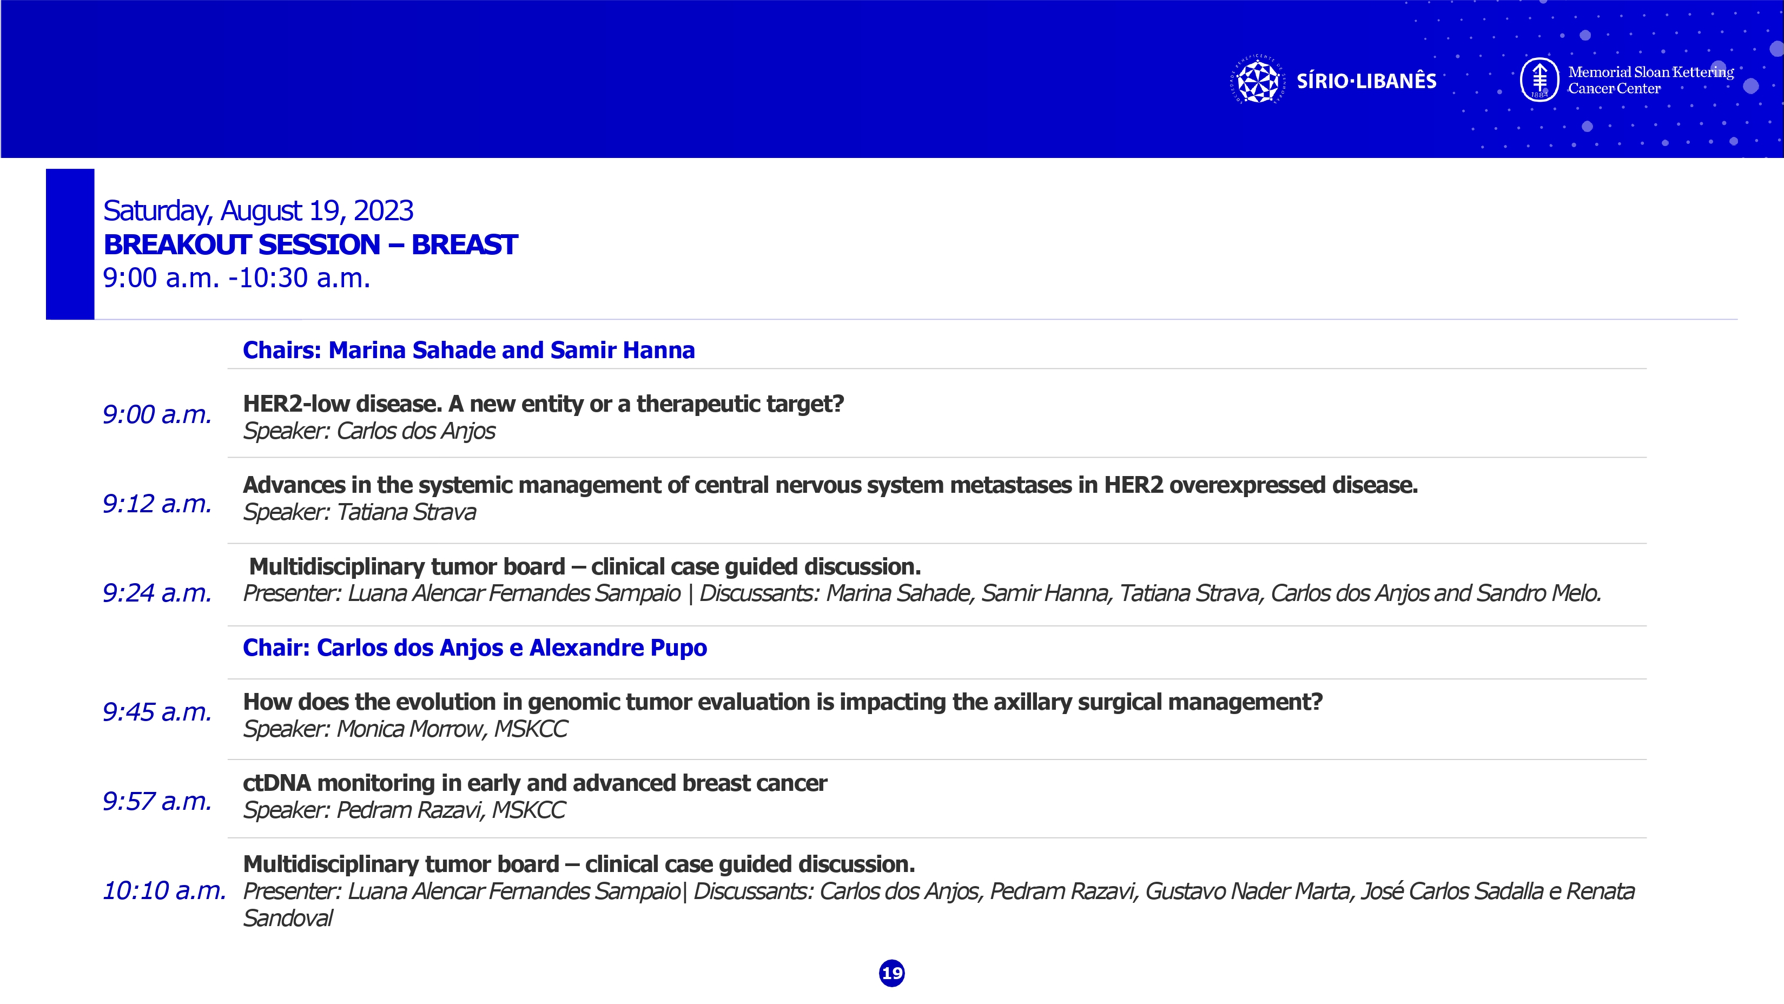Screen dimensions: 1784x1004
Task: Select the 9:00 a.m. time label
Action: point(157,414)
